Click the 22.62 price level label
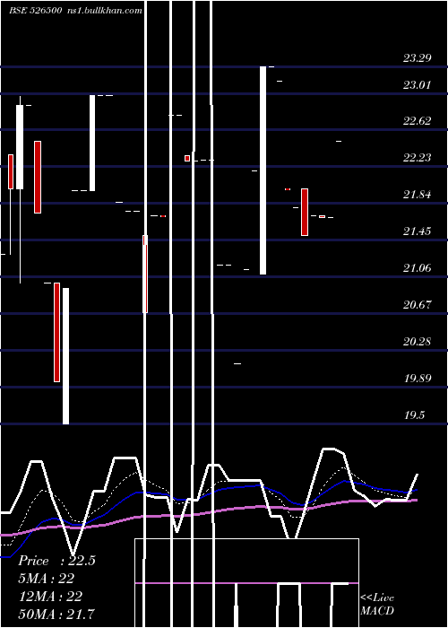This screenshot has height=628, width=448. [418, 121]
